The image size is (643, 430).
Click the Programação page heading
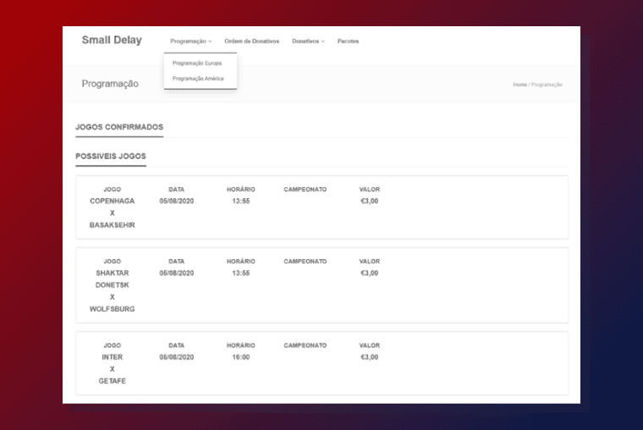coord(110,84)
